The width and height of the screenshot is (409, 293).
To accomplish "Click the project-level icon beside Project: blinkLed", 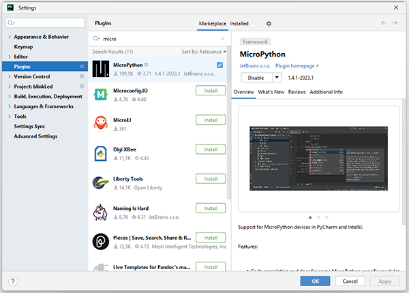I will (x=82, y=87).
